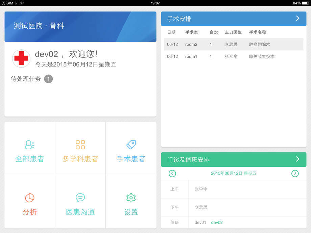Tap the 医患沟通 label
This screenshot has height=233, width=311.
(80, 212)
